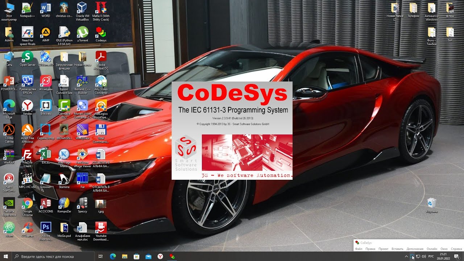
Task: Open the Фото - Тамбов folder
Action: click(432, 37)
